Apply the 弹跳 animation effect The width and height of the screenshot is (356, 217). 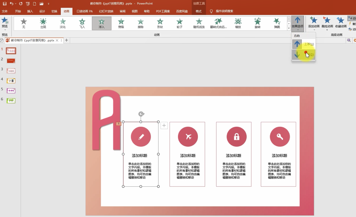(x=277, y=23)
